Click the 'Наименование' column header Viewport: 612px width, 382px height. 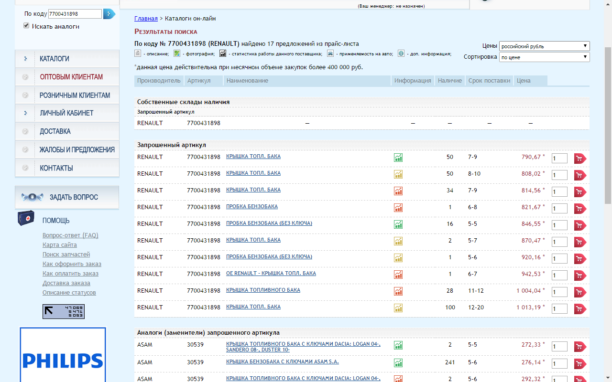point(307,81)
